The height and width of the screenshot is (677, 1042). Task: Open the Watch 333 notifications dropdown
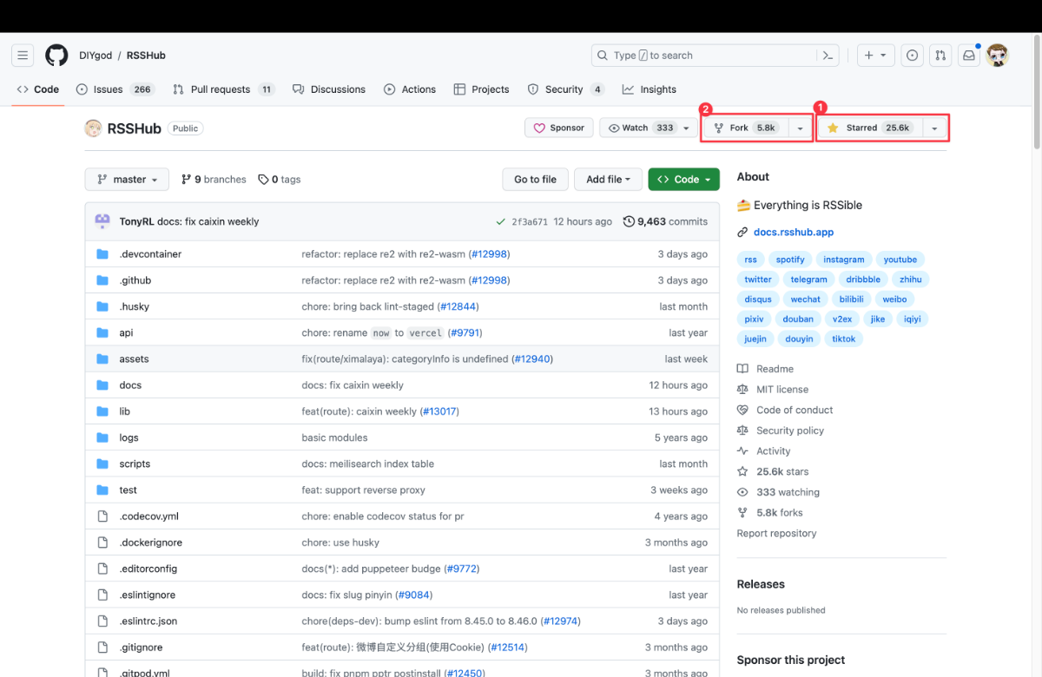pos(649,128)
